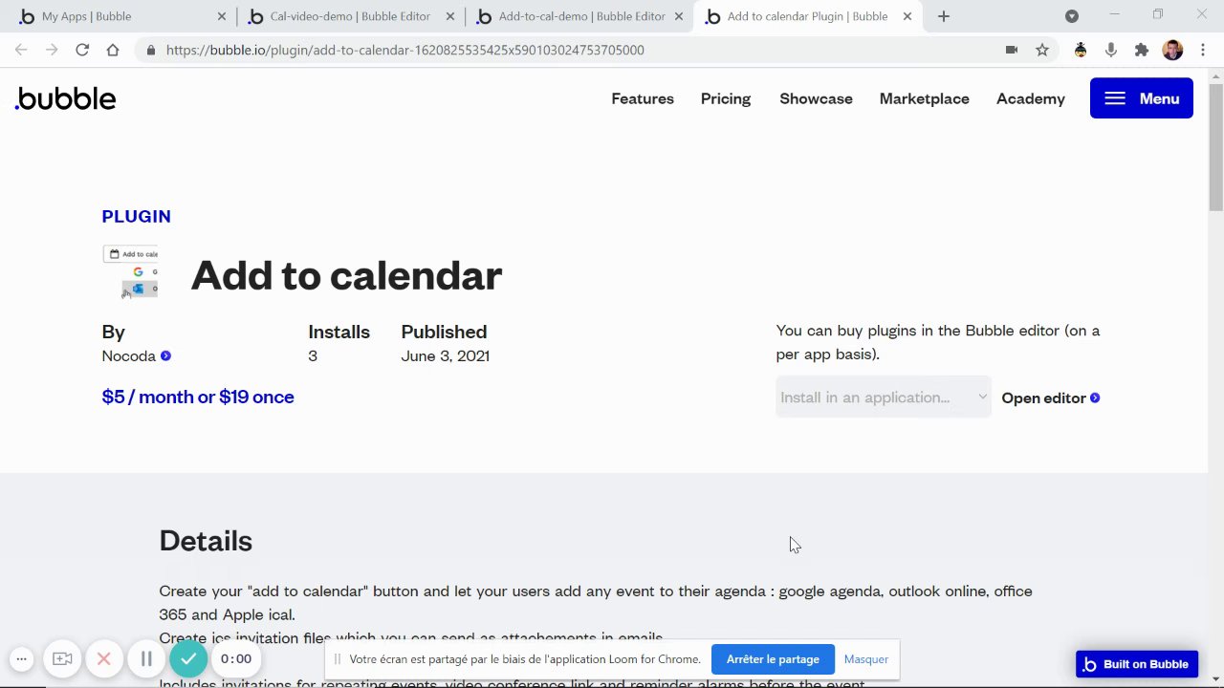Reload the current page
1224x688 pixels.
click(x=82, y=50)
